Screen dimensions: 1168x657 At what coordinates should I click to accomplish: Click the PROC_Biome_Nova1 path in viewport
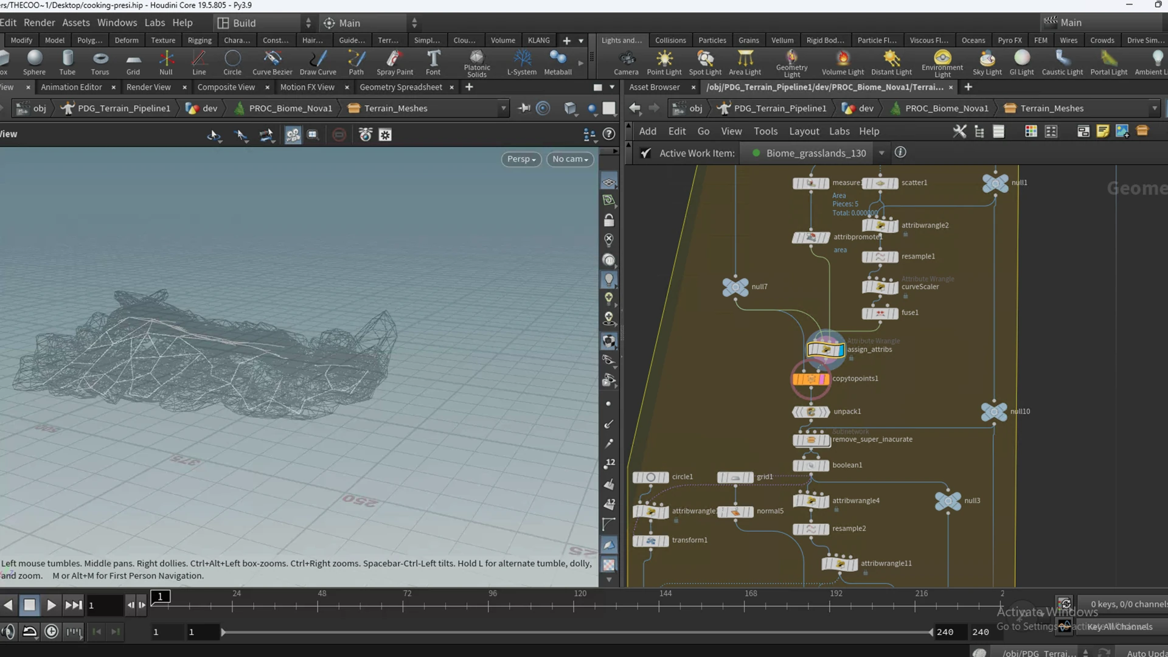(291, 108)
